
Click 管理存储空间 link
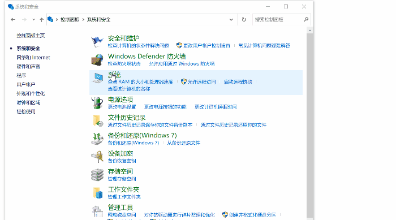pos(122,179)
